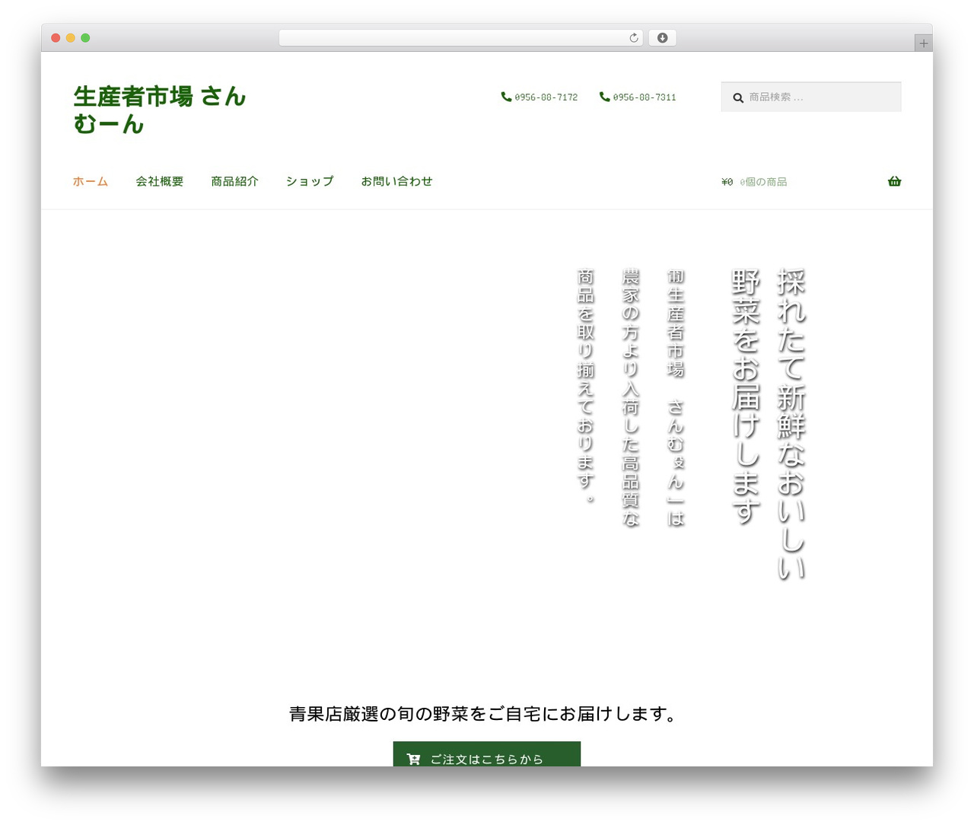
Task: Go to the お問い合わせ page
Action: [x=396, y=181]
